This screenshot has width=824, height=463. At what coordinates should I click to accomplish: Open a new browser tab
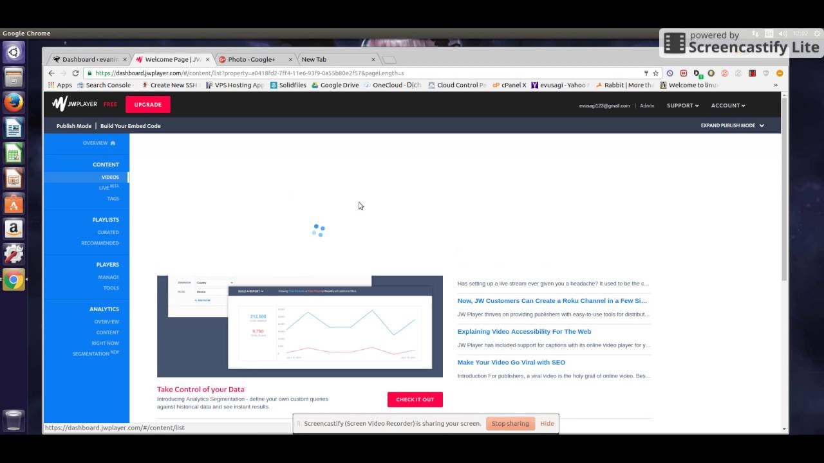pyautogui.click(x=389, y=60)
